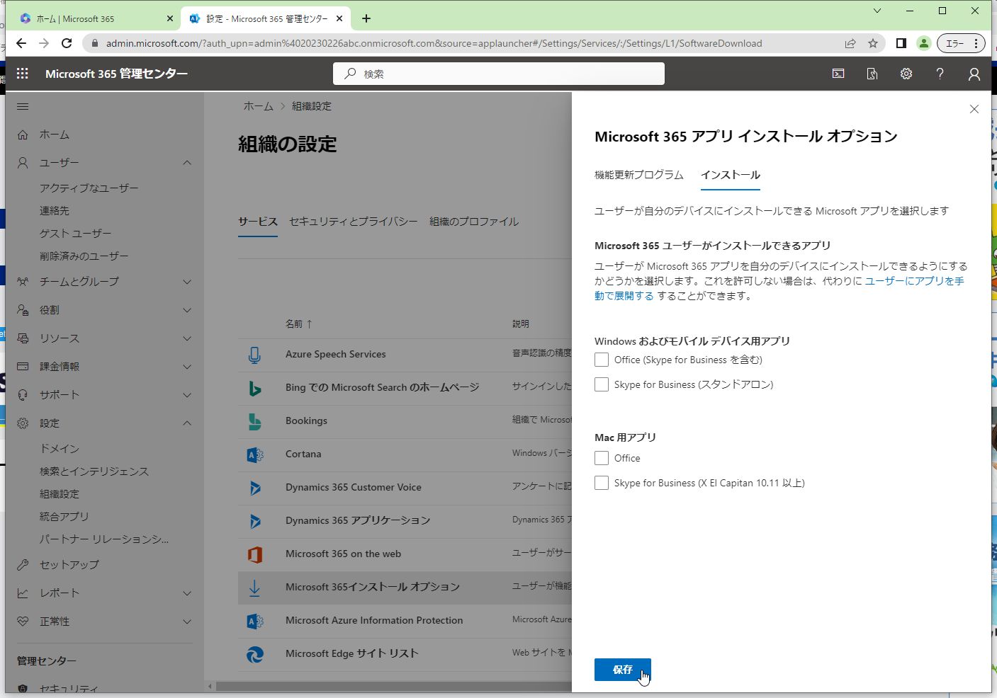Click the 正常性 heart icon in sidebar
Viewport: 997px width, 698px height.
pyautogui.click(x=23, y=622)
